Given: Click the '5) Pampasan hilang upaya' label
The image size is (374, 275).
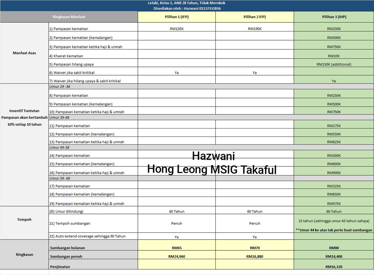Looking at the screenshot, I should 71,64.
